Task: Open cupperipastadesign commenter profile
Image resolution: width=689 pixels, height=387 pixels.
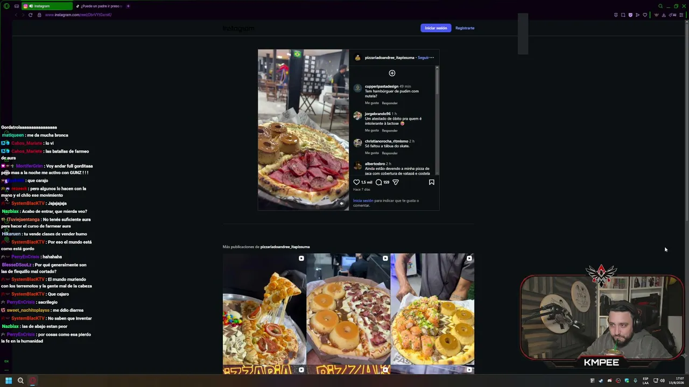Action: tap(381, 87)
